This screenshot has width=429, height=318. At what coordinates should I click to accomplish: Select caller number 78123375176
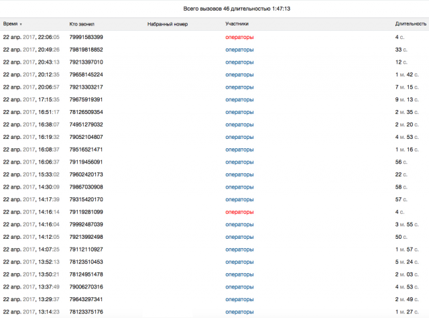click(x=86, y=312)
